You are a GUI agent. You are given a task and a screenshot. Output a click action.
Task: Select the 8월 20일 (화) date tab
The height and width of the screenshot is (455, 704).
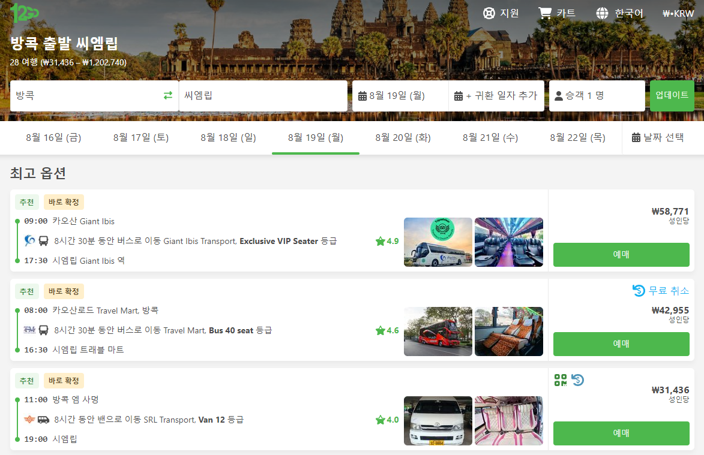[x=403, y=138]
